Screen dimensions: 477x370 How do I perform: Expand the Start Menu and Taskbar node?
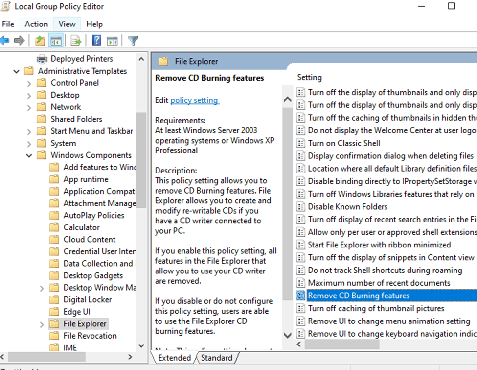pos(29,132)
